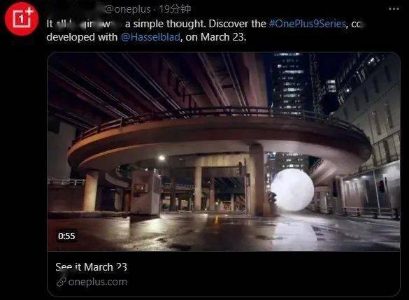409x300 pixels.
Task: Open the red OnePlus profile avatar
Action: [22, 19]
